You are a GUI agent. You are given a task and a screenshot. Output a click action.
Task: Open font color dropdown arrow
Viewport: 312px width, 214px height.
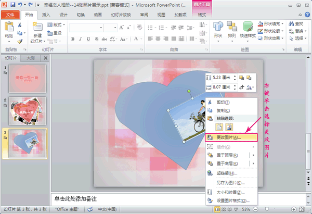coord(141,39)
